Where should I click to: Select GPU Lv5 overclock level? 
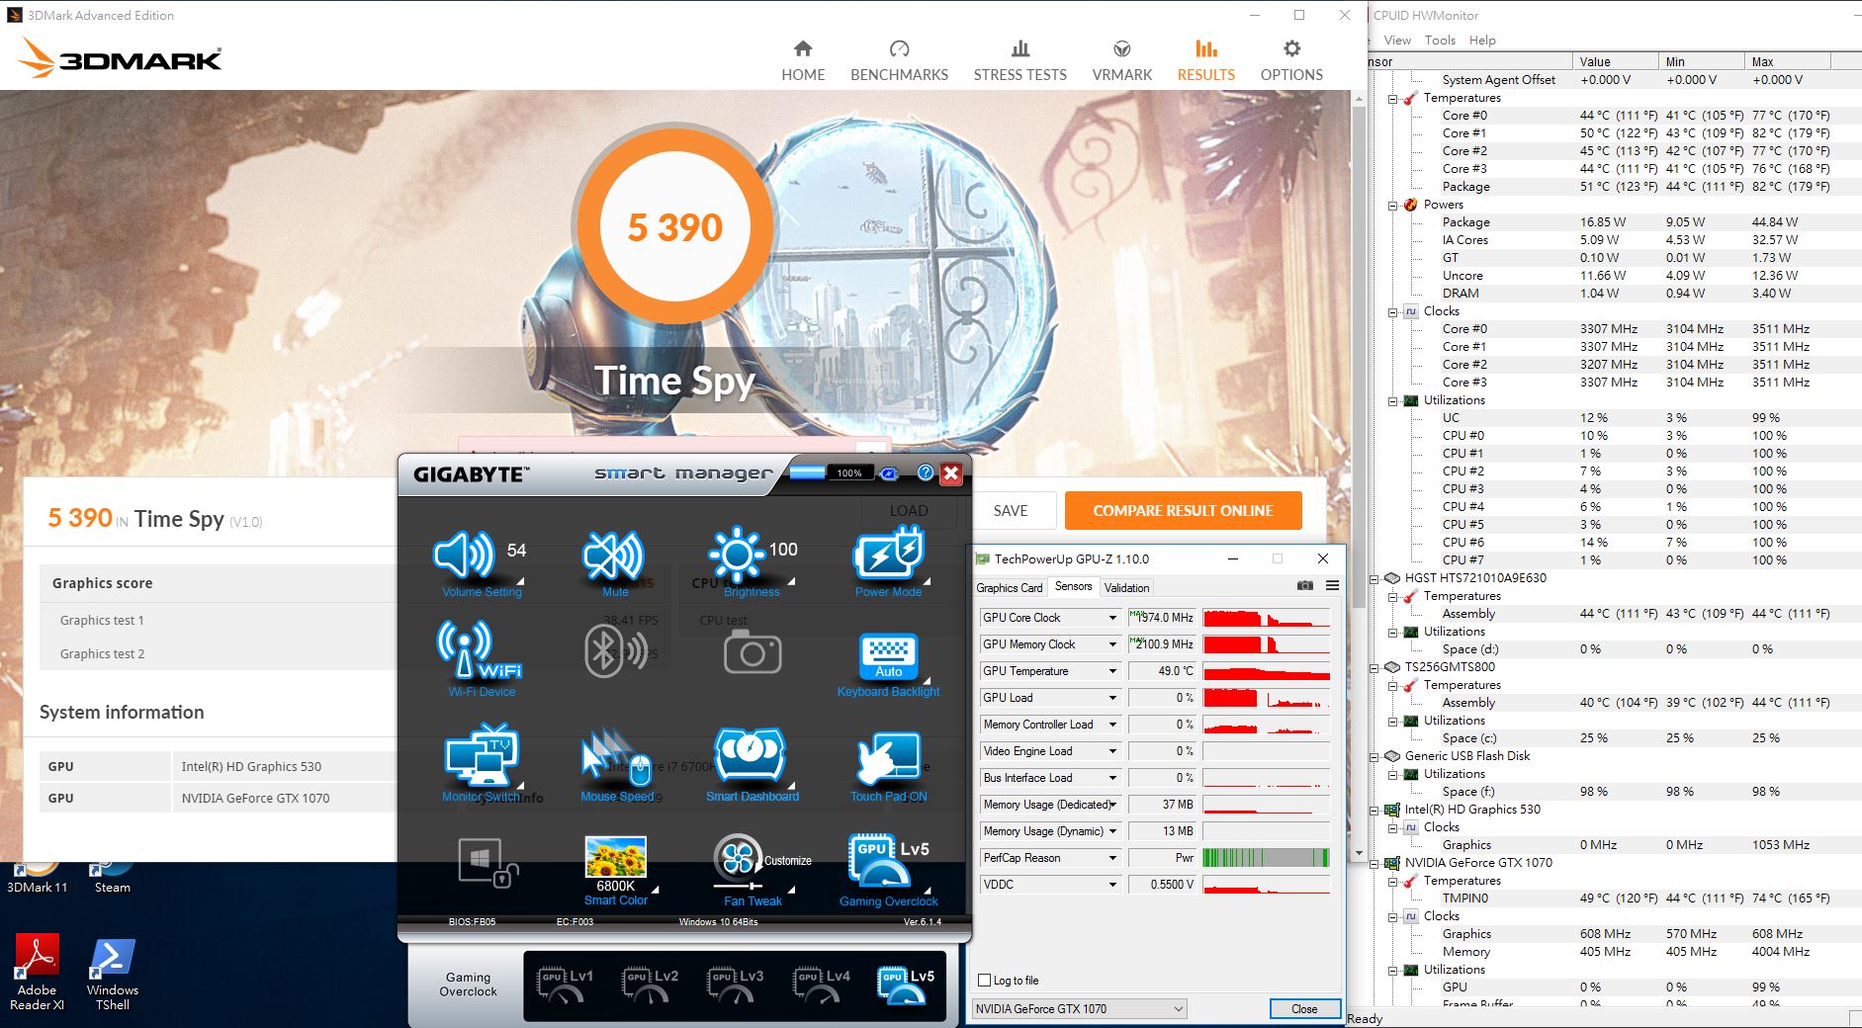click(905, 985)
